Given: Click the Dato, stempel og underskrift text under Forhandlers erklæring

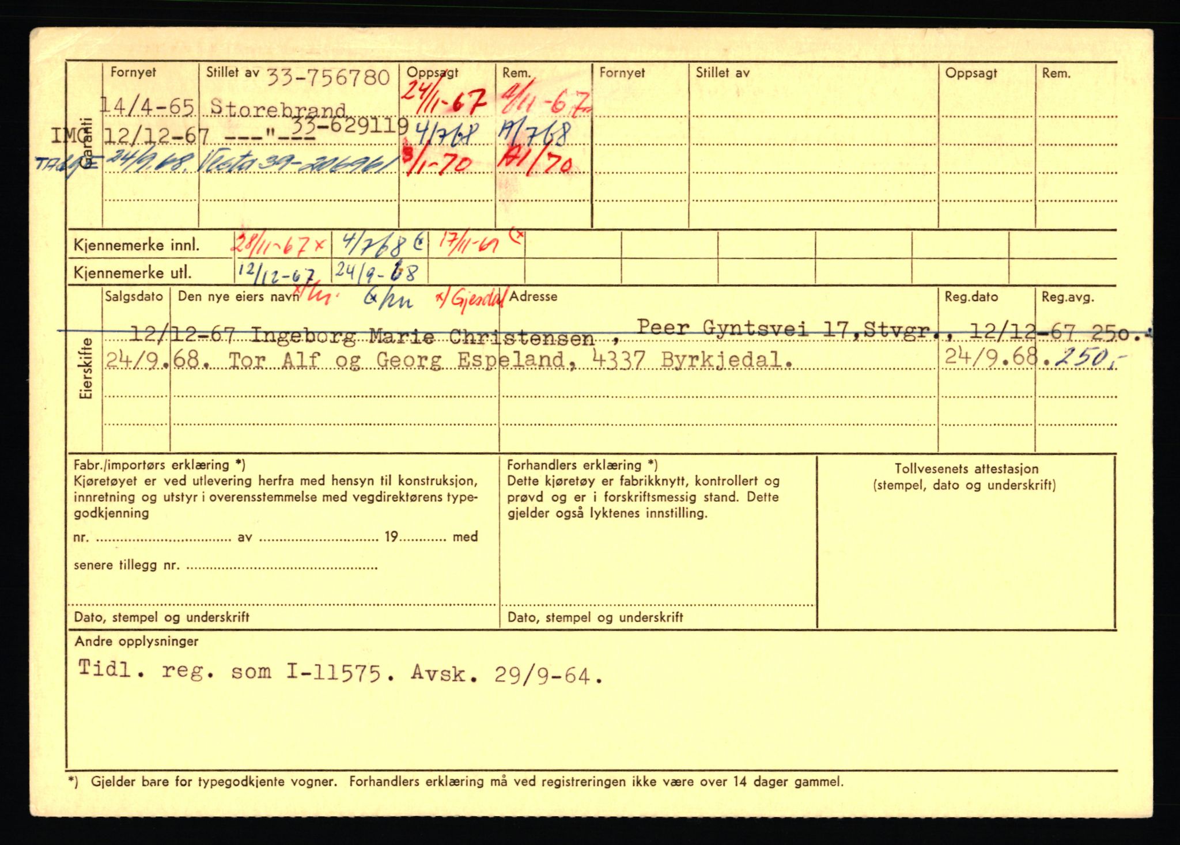Looking at the screenshot, I should coord(595,617).
